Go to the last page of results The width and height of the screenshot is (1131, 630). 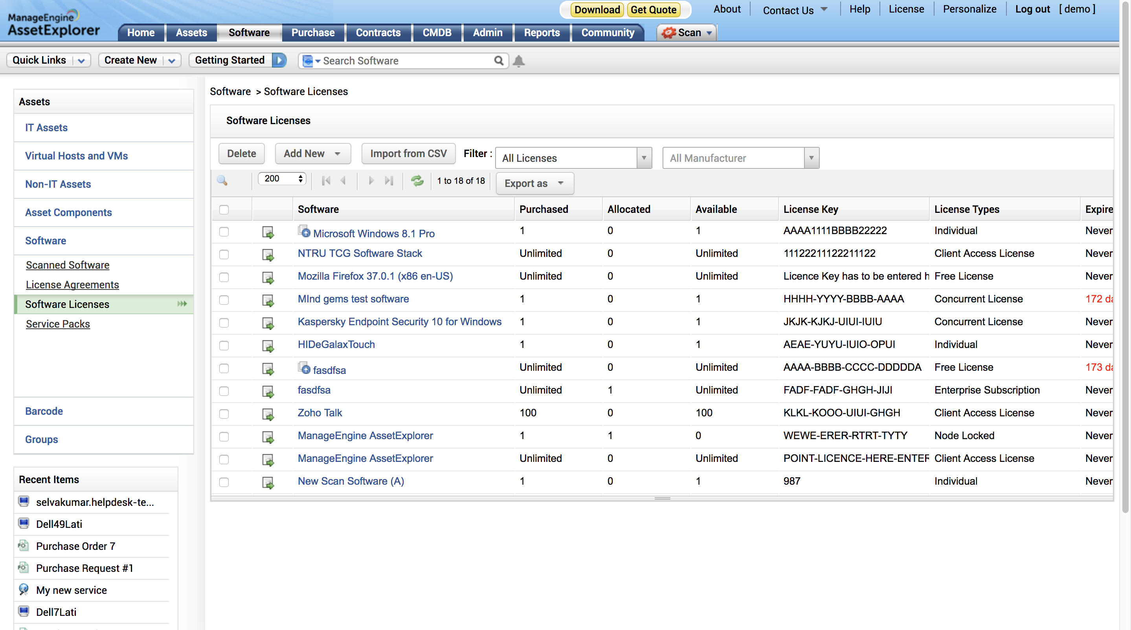pyautogui.click(x=389, y=180)
